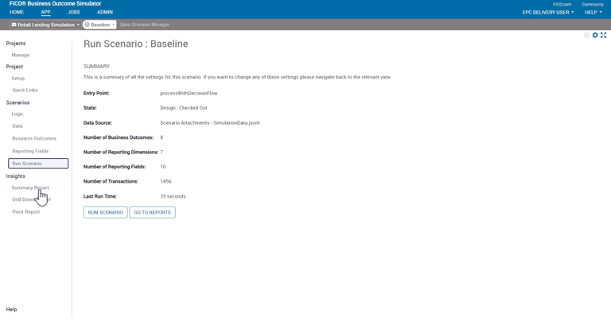Image resolution: width=611 pixels, height=324 pixels.
Task: Click the value 10 for Reporting Fields
Action: click(163, 167)
